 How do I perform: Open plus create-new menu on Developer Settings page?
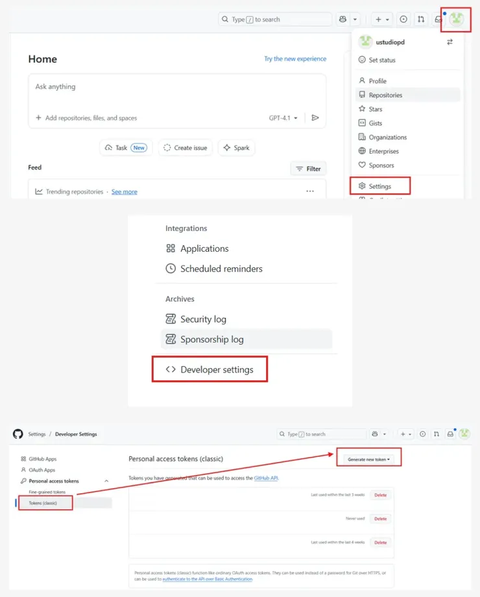pyautogui.click(x=406, y=434)
